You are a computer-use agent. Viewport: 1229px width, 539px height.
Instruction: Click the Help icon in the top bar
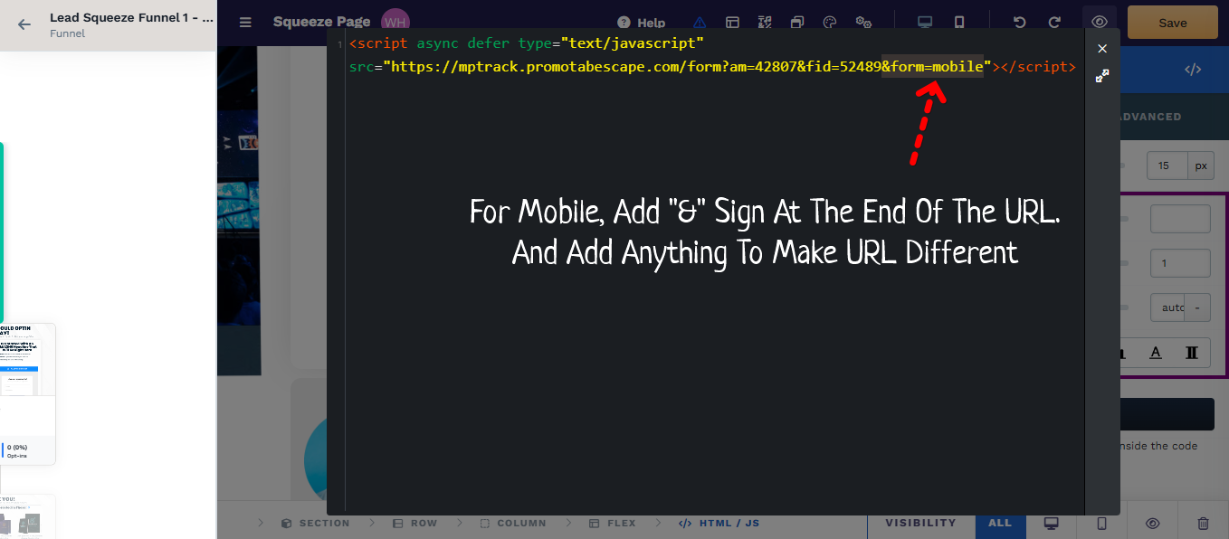pos(624,23)
